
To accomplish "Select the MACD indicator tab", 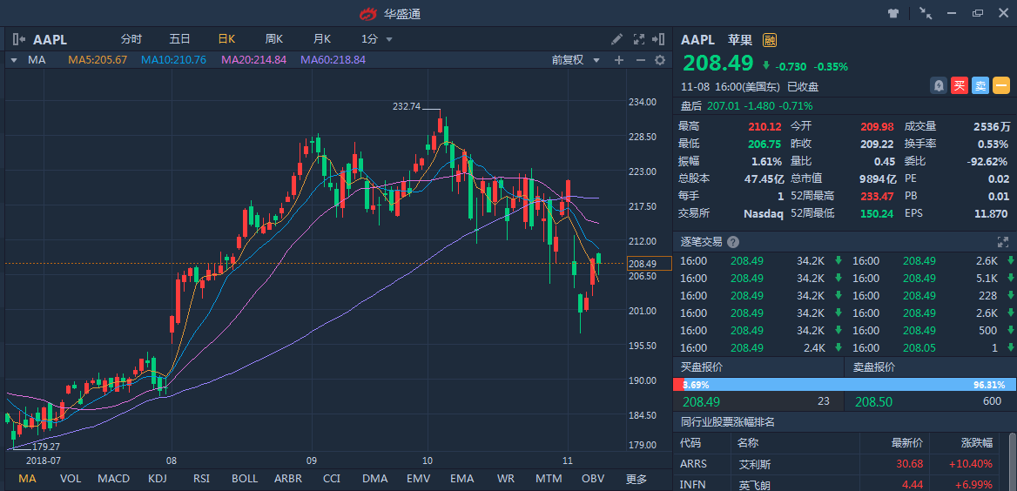I will (113, 479).
